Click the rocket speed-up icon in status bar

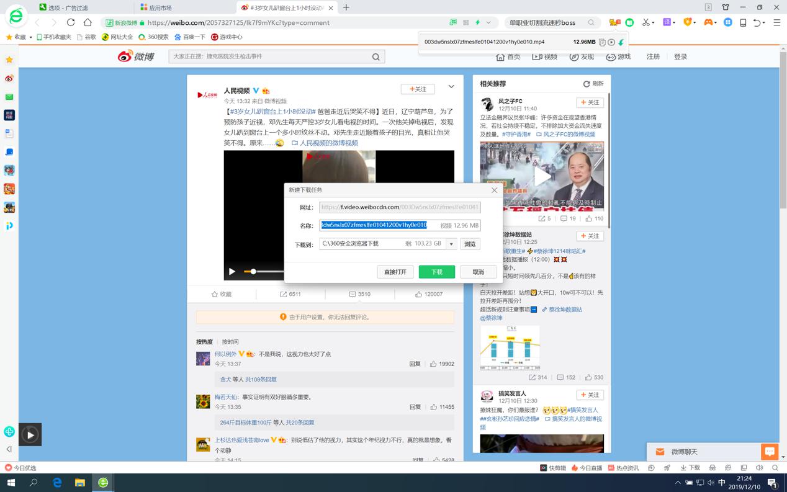(667, 468)
